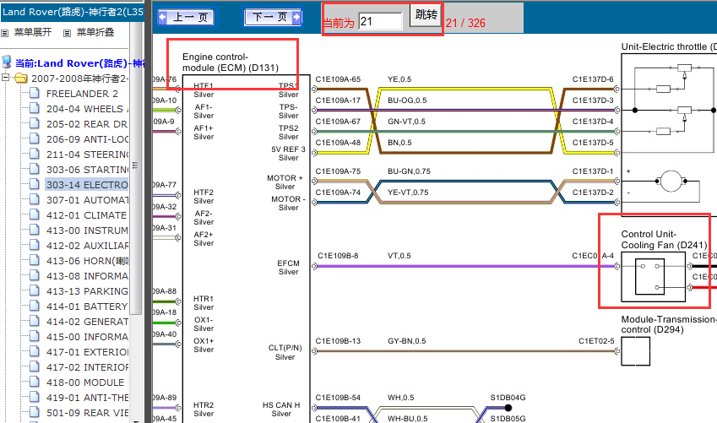Click page icon beside 414-01 BATTERY
This screenshot has height=423, width=717.
pyautogui.click(x=35, y=306)
